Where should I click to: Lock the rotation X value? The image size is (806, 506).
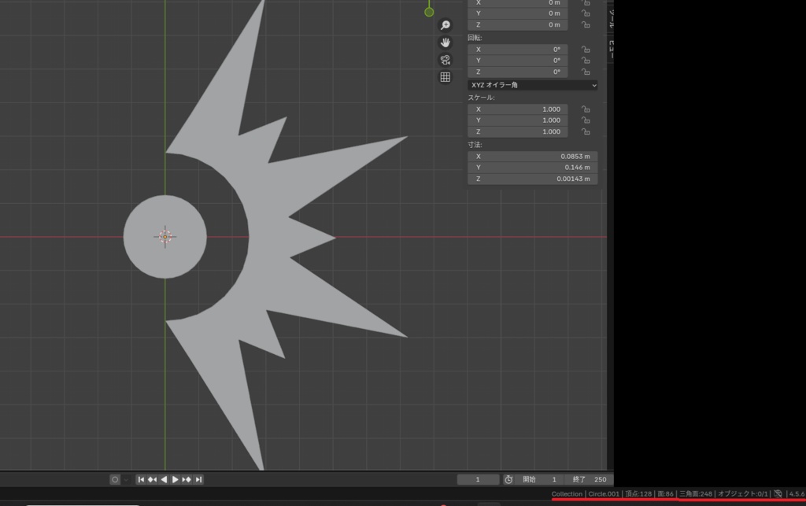586,50
